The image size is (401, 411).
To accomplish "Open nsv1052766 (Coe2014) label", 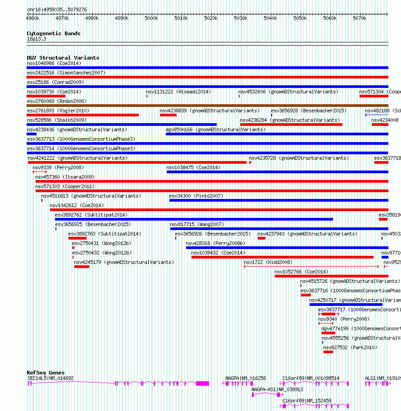I will click(x=301, y=272).
